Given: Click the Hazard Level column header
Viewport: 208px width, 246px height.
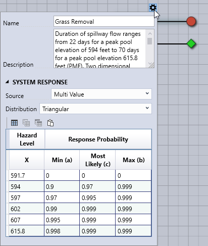Looking at the screenshot, I should 27,139.
